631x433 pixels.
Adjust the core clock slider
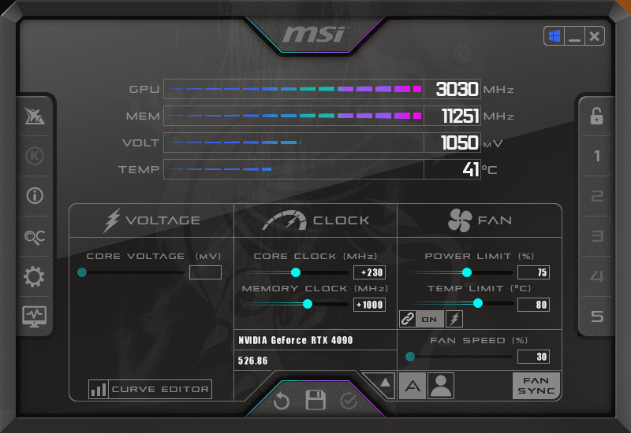[297, 272]
